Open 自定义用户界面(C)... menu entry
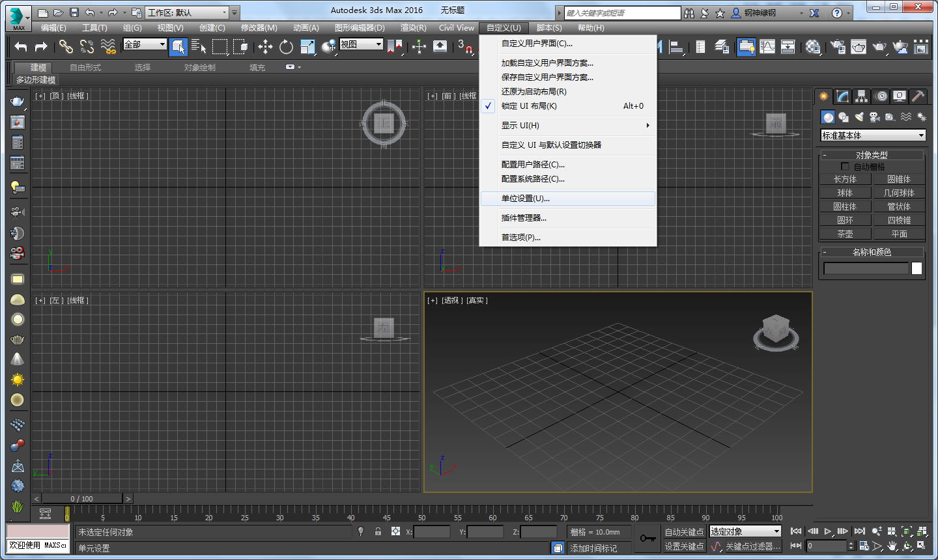Image resolution: width=938 pixels, height=560 pixels. (x=568, y=44)
